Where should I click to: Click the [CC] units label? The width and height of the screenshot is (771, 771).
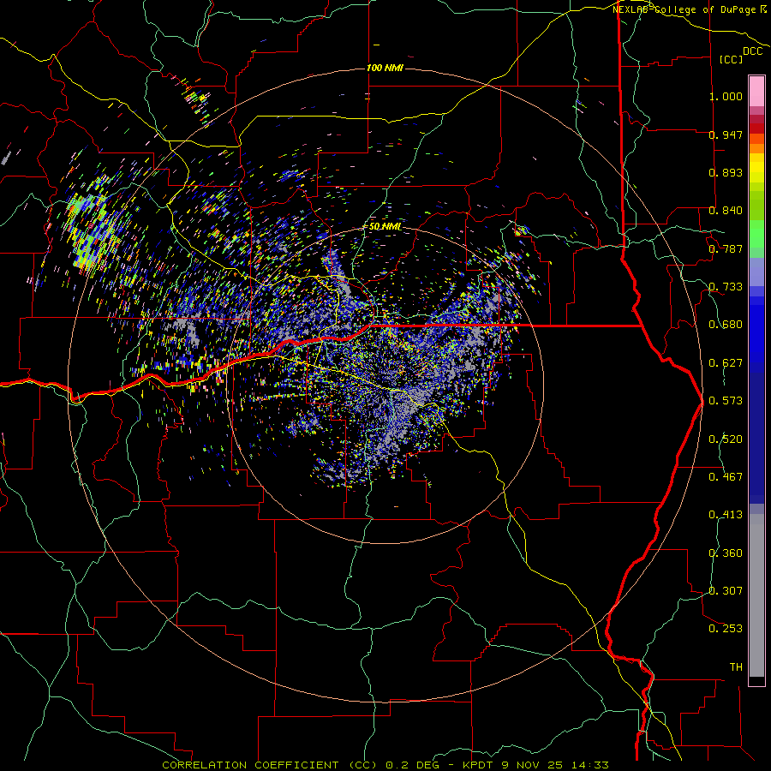pyautogui.click(x=732, y=59)
